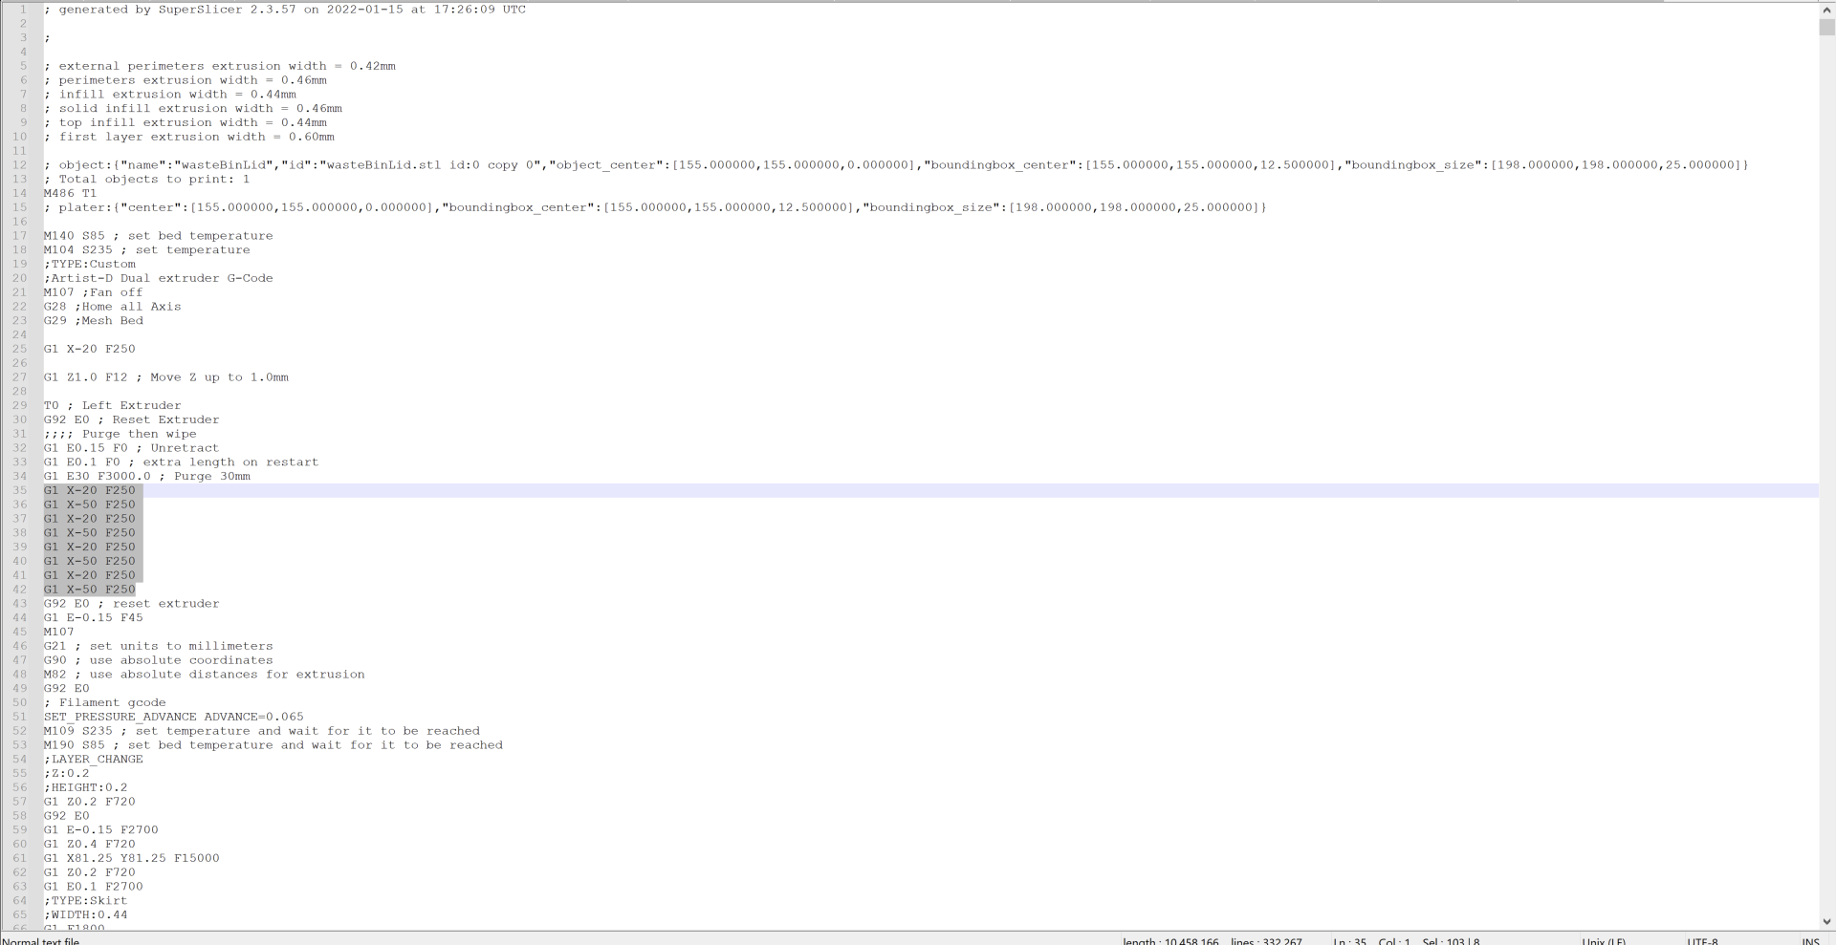Click the 'Artist-D Dual extruder G-Code' line
Image resolution: width=1836 pixels, height=945 pixels.
coord(158,278)
